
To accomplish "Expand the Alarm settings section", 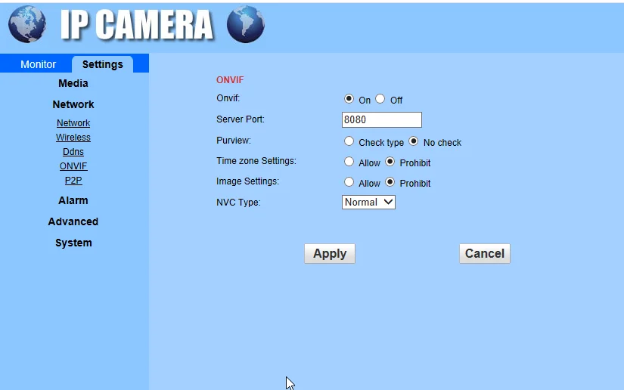I will tap(73, 200).
